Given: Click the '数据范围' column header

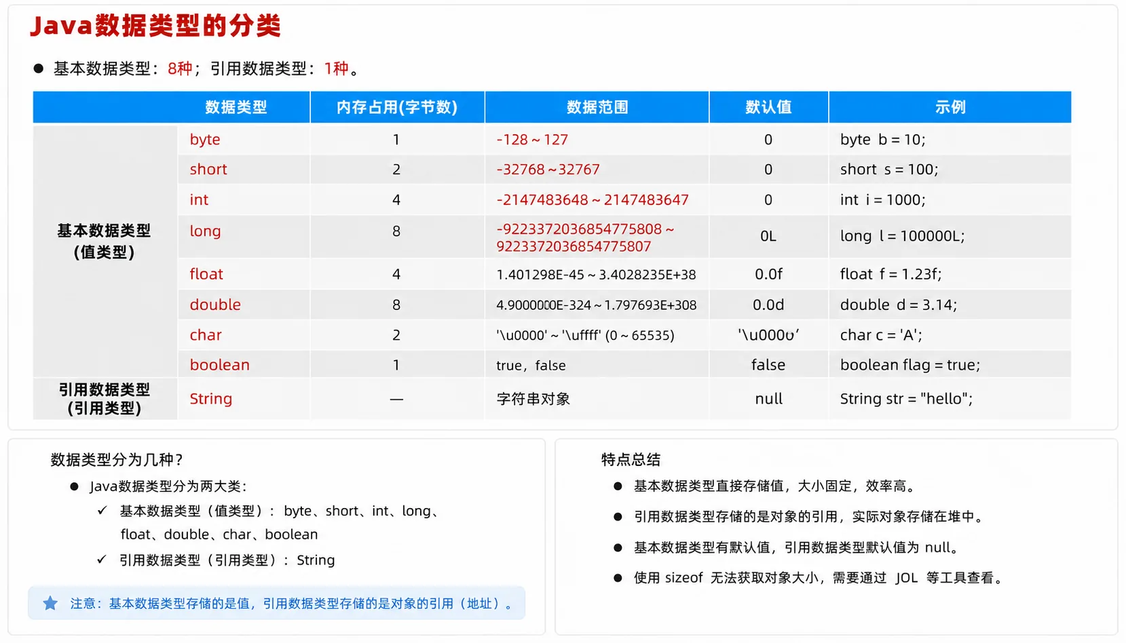Looking at the screenshot, I should click(x=597, y=107).
